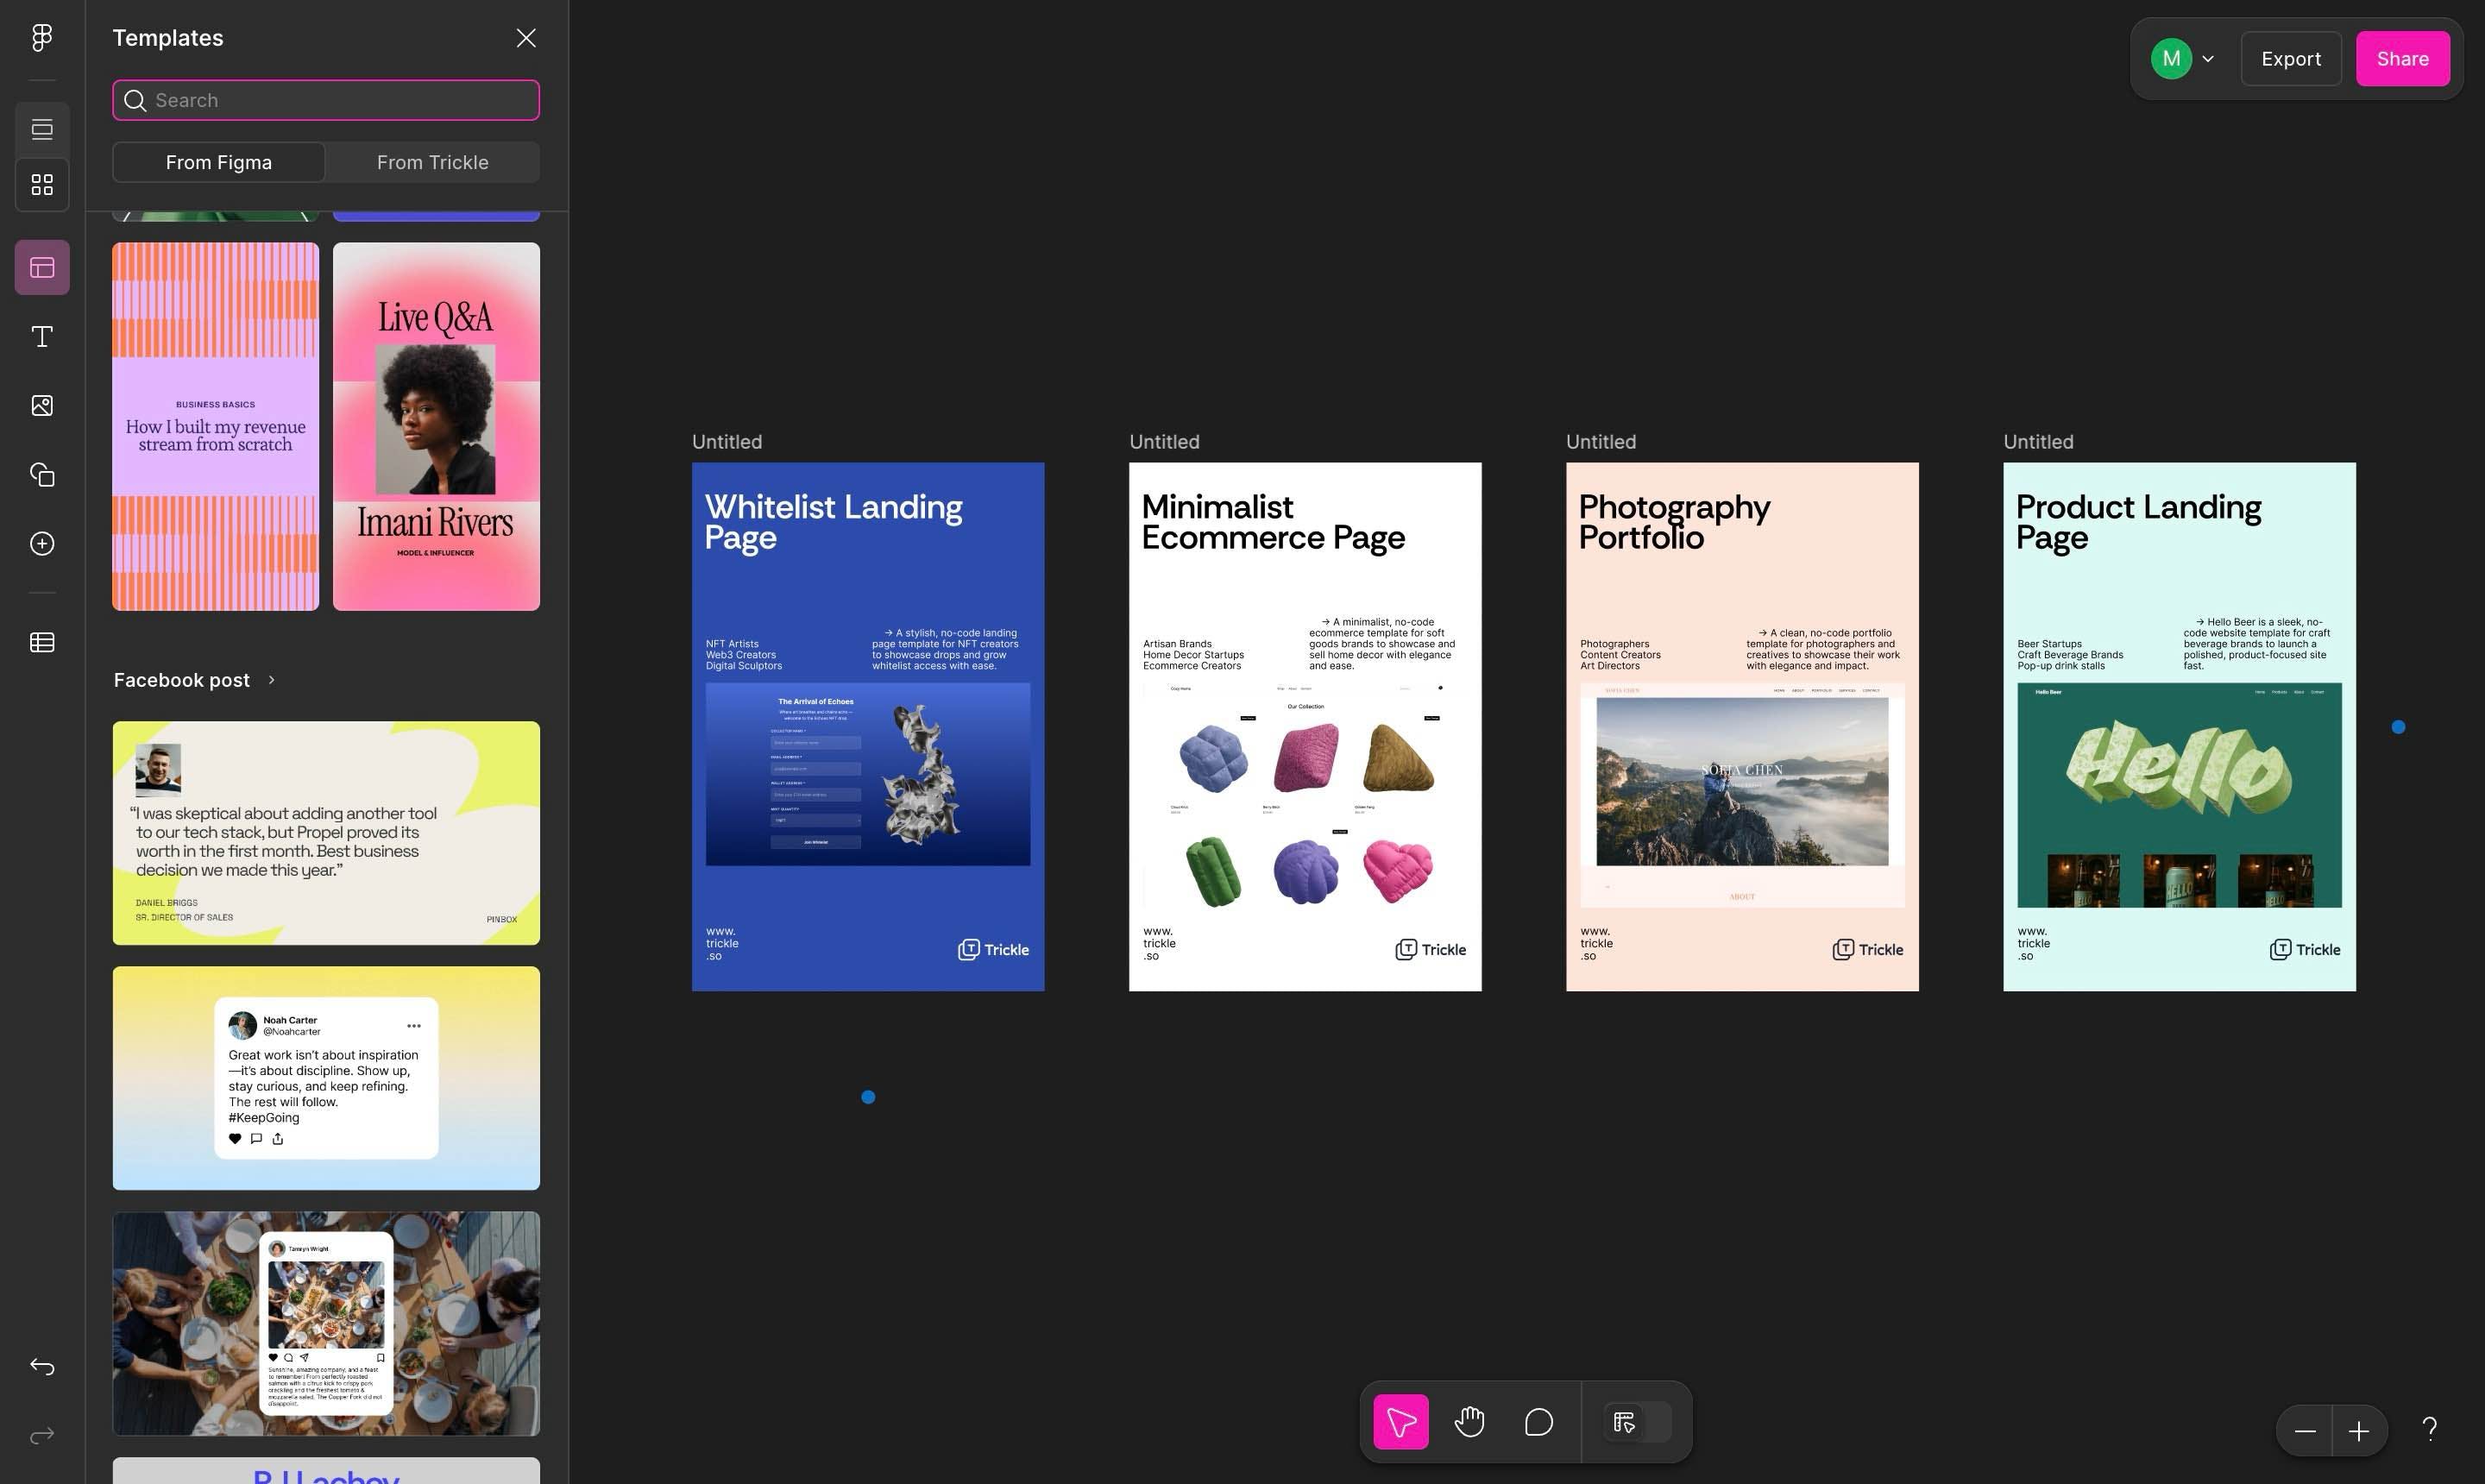2485x1484 pixels.
Task: Expand the user avatar dropdown
Action: point(2207,59)
